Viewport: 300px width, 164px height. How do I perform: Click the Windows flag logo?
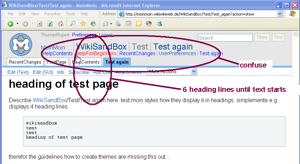coord(292,14)
